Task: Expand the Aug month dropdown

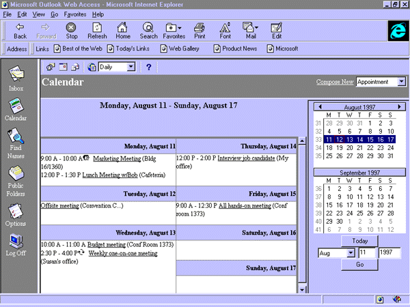Action: pos(351,252)
